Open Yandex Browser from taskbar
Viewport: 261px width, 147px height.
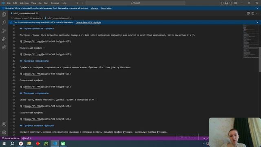21,143
